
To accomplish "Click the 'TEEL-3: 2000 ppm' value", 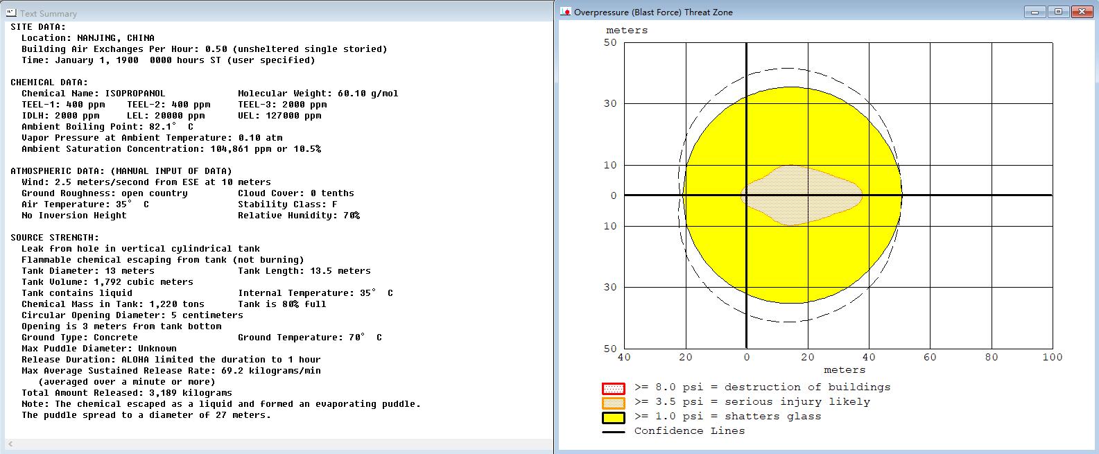I will 282,105.
